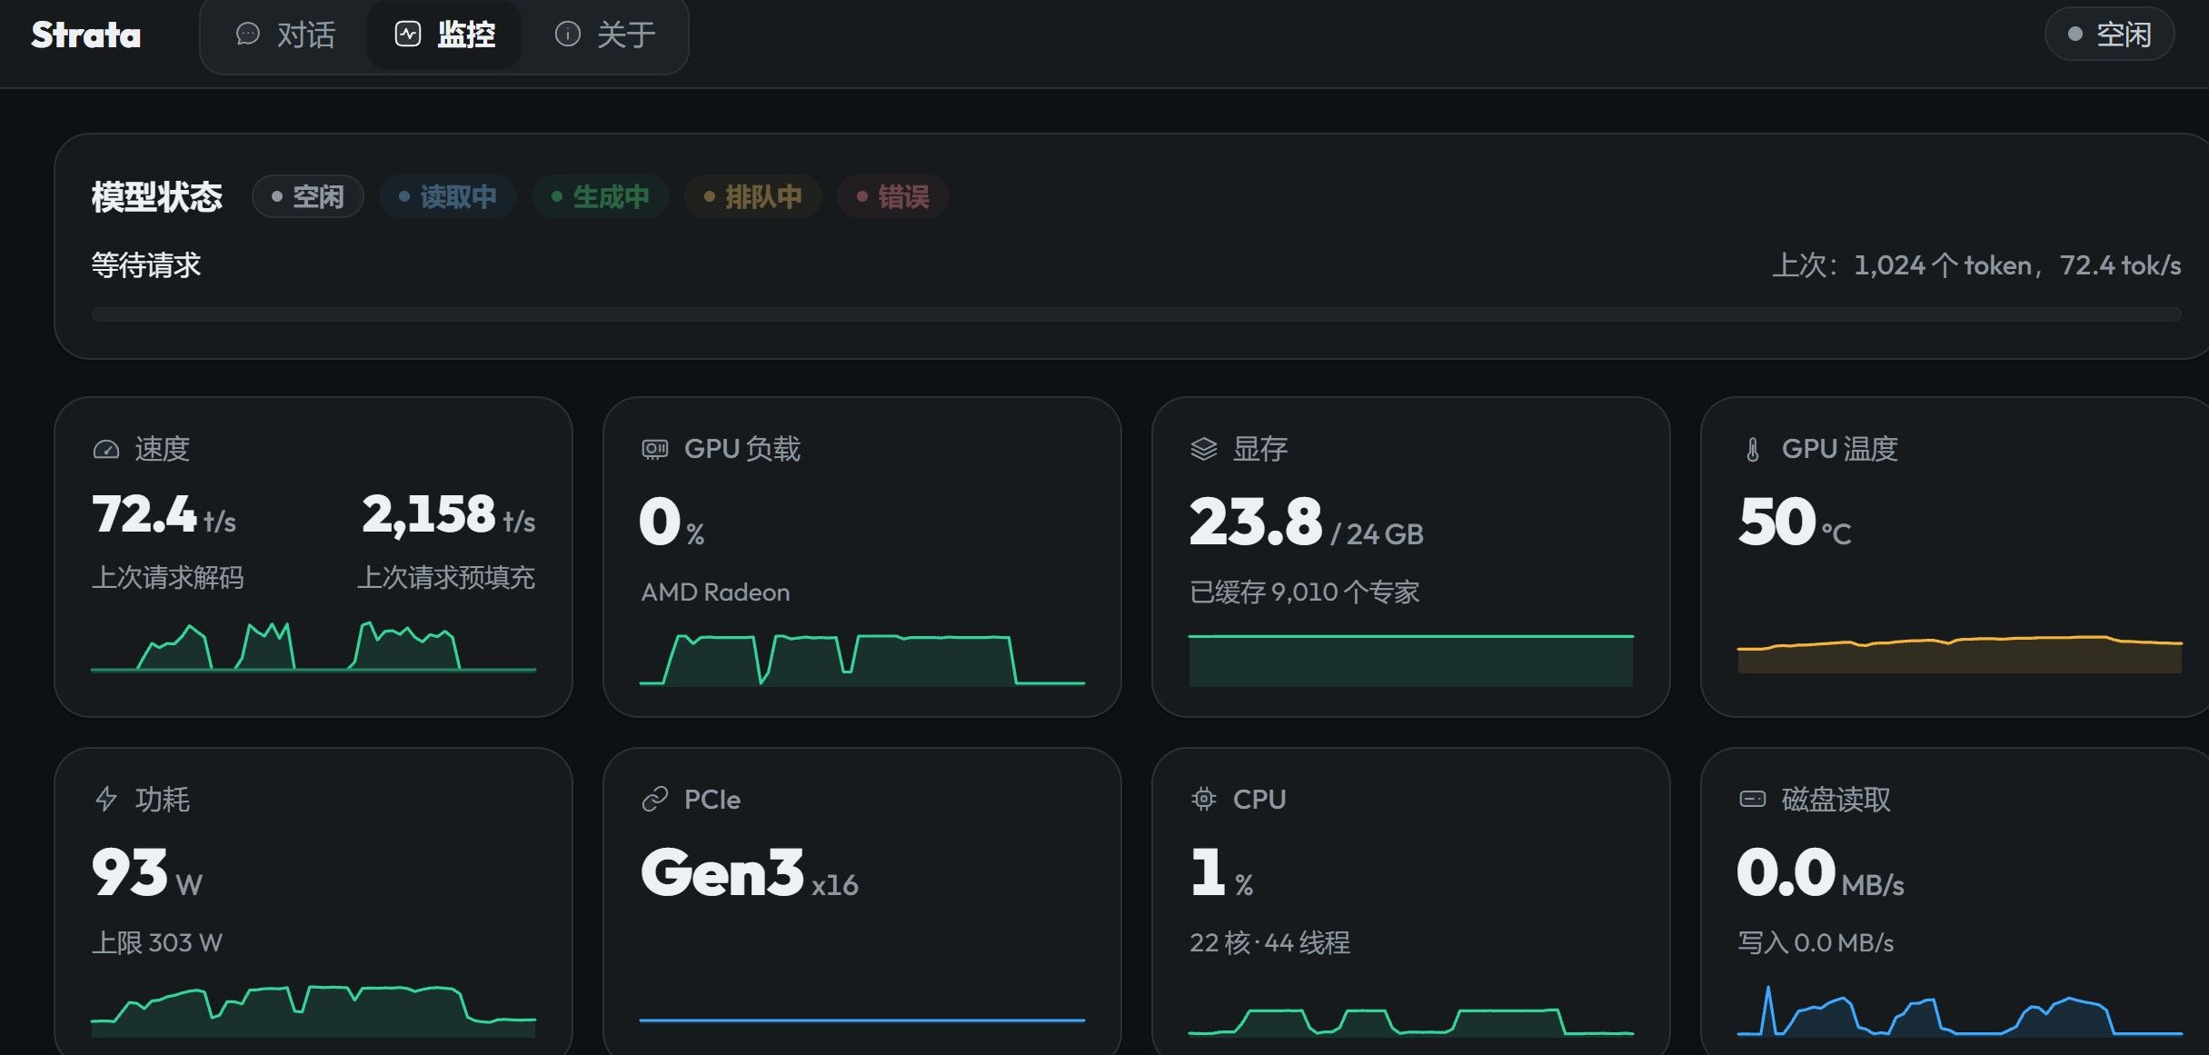2209x1055 pixels.
Task: Click the link icon beside PCIe
Action: [x=655, y=799]
